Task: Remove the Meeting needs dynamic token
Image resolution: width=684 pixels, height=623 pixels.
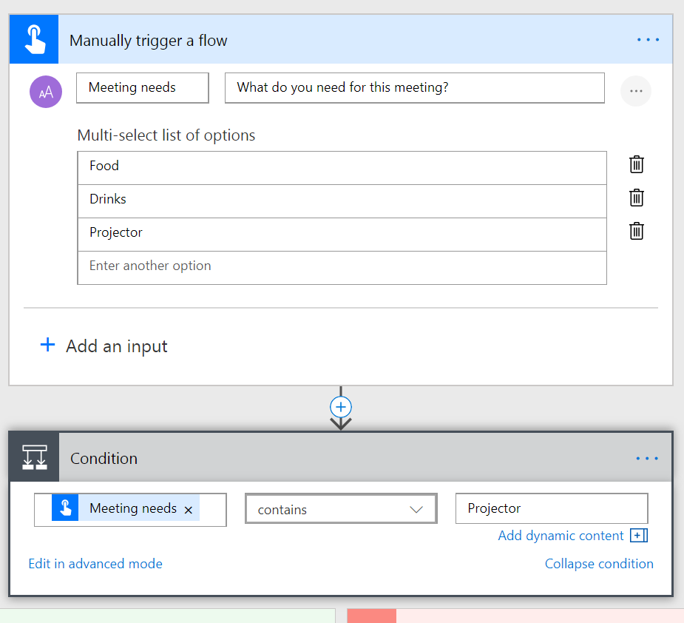Action: [189, 510]
